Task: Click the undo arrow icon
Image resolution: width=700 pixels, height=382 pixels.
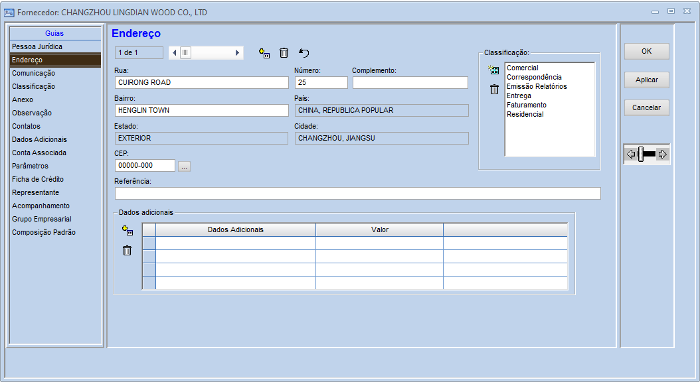Action: coord(304,53)
